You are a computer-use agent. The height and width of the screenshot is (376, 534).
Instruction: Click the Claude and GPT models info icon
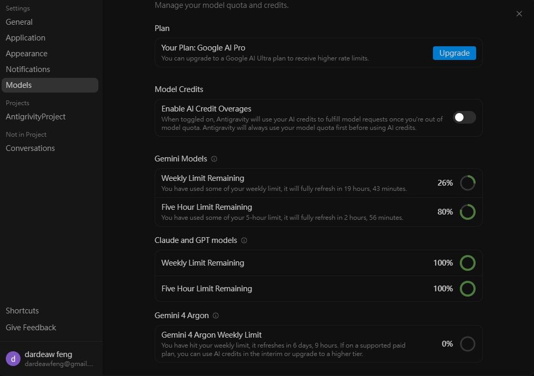(244, 240)
